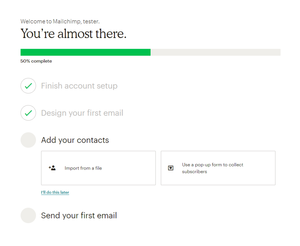
Task: Click the I'll do this later link
Action: (x=55, y=192)
